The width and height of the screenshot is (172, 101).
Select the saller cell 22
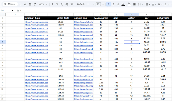point(131,53)
